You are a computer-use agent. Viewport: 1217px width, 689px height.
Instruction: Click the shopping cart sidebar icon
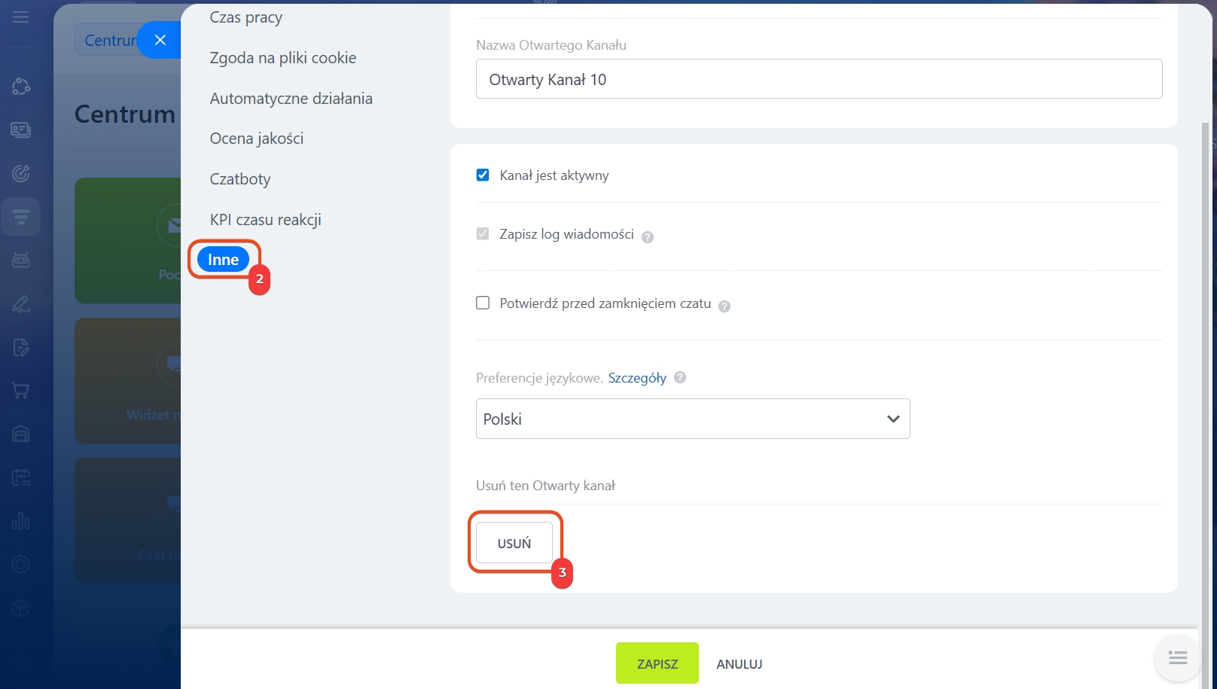(x=20, y=391)
